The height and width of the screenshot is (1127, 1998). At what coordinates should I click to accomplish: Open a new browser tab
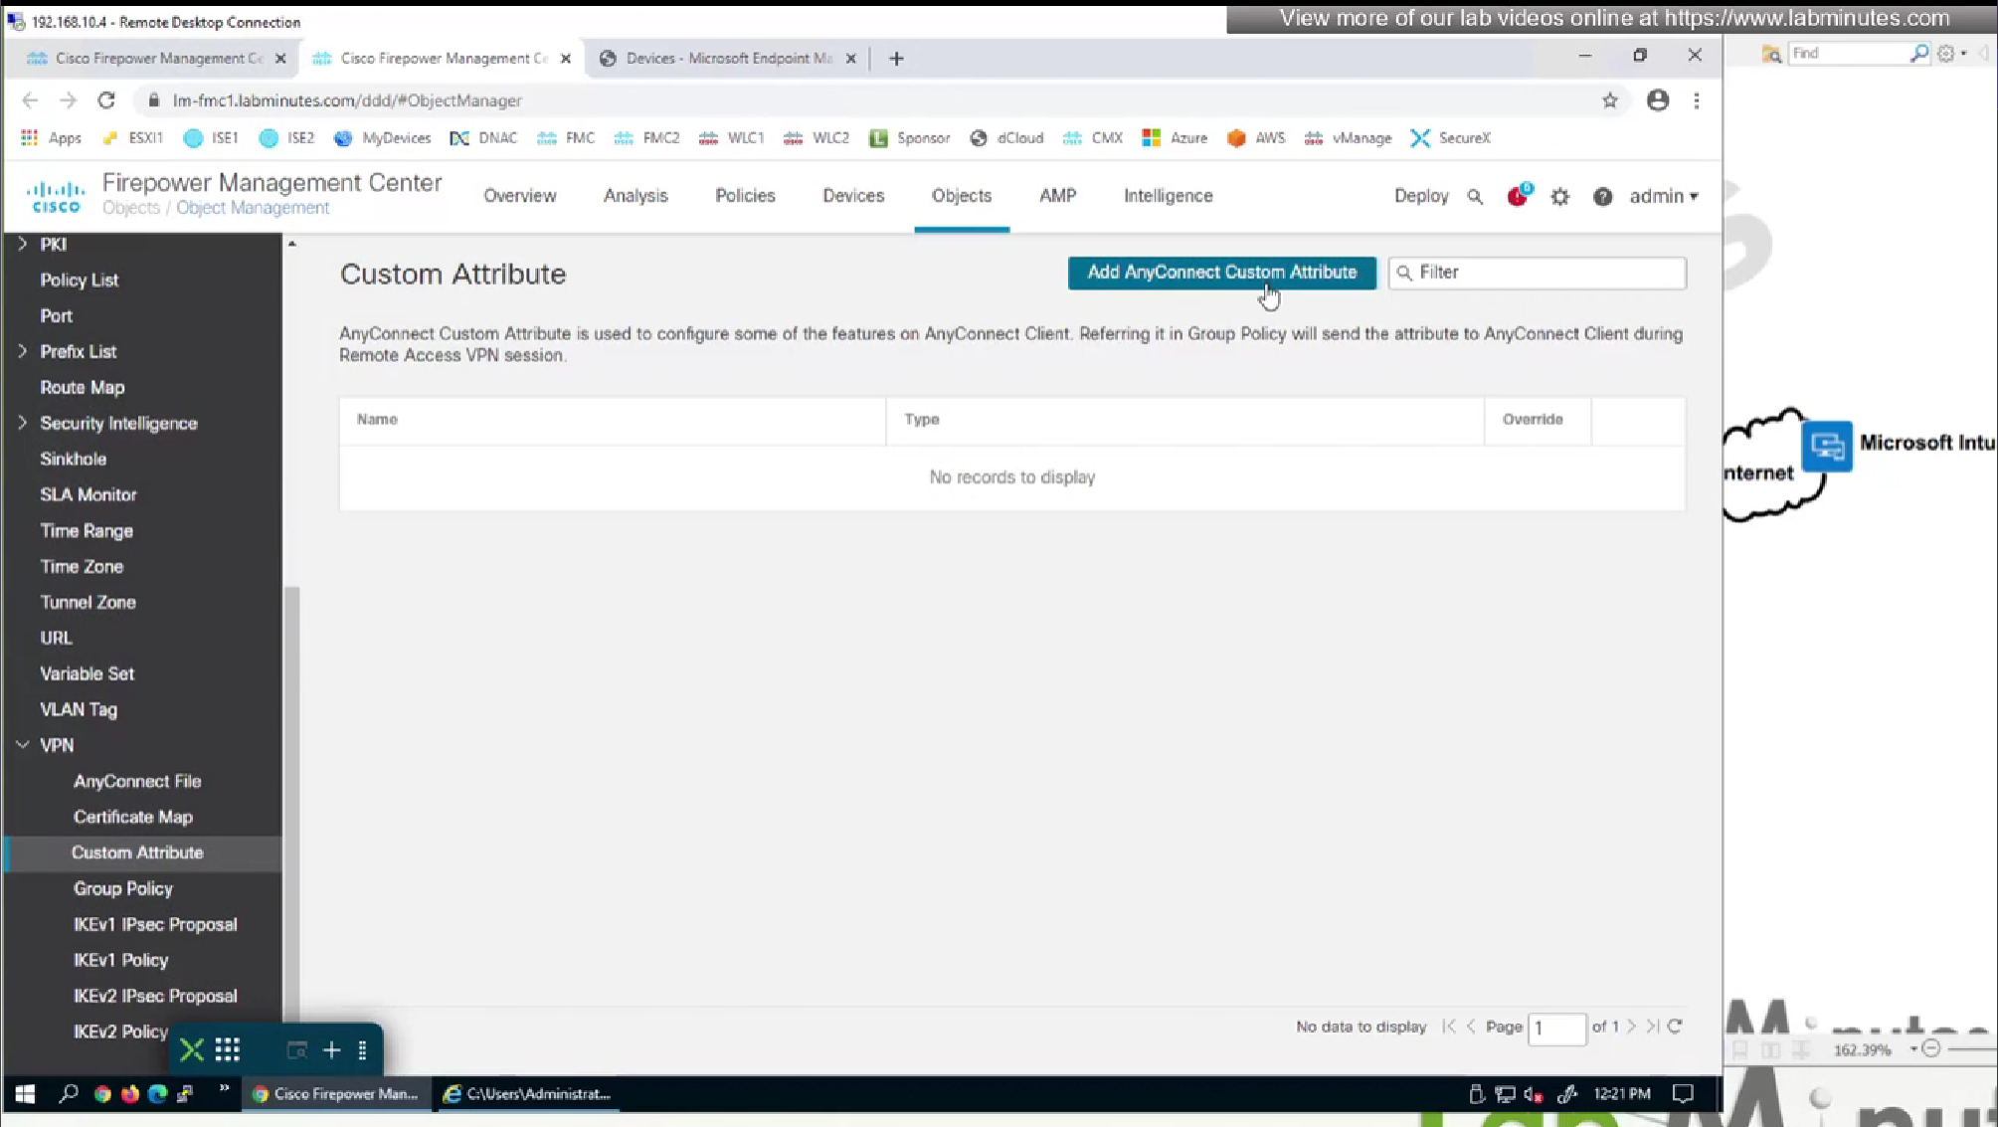pos(896,59)
